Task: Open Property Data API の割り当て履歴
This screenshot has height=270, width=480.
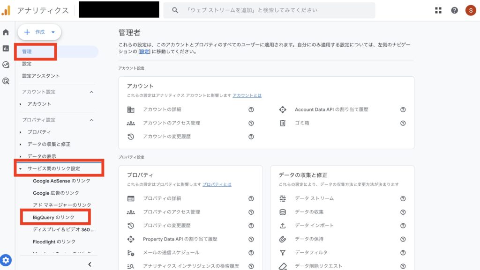Action: click(x=180, y=239)
